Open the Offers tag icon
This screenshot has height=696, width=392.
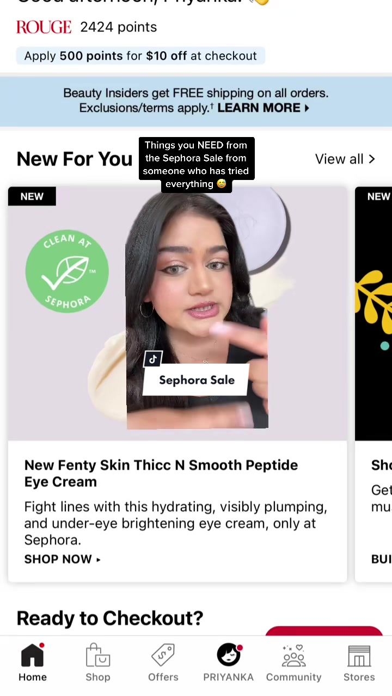pos(163,656)
